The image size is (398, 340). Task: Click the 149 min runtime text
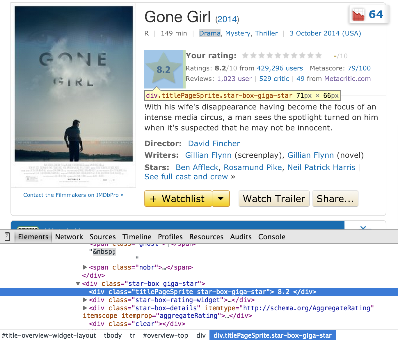(174, 33)
